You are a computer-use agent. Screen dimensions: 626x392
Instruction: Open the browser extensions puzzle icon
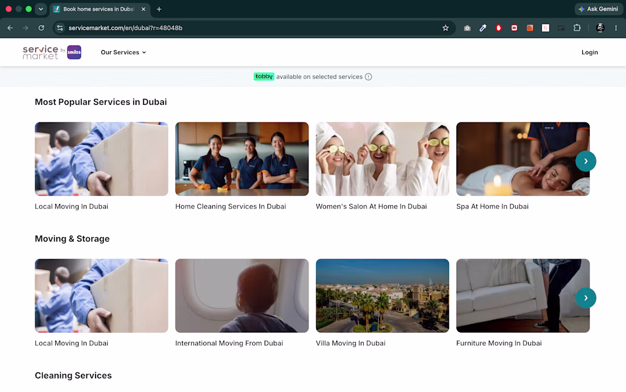[x=577, y=28]
